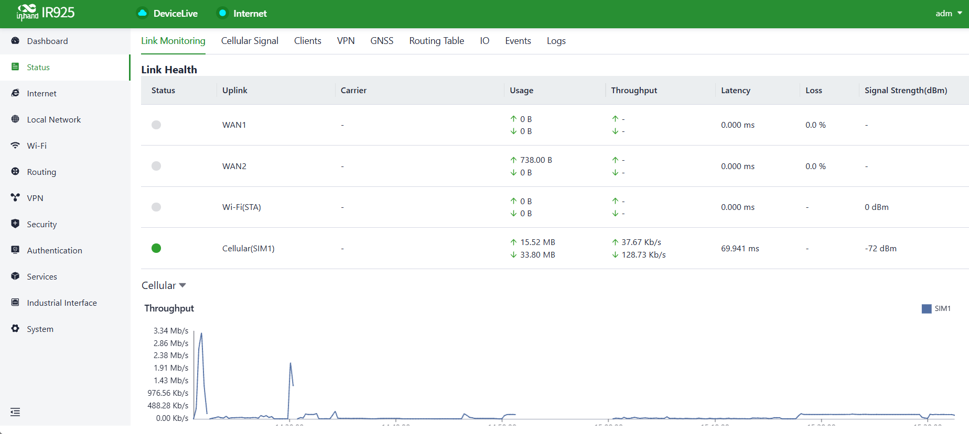Click the Status sidebar icon
This screenshot has width=969, height=434.
pos(15,67)
